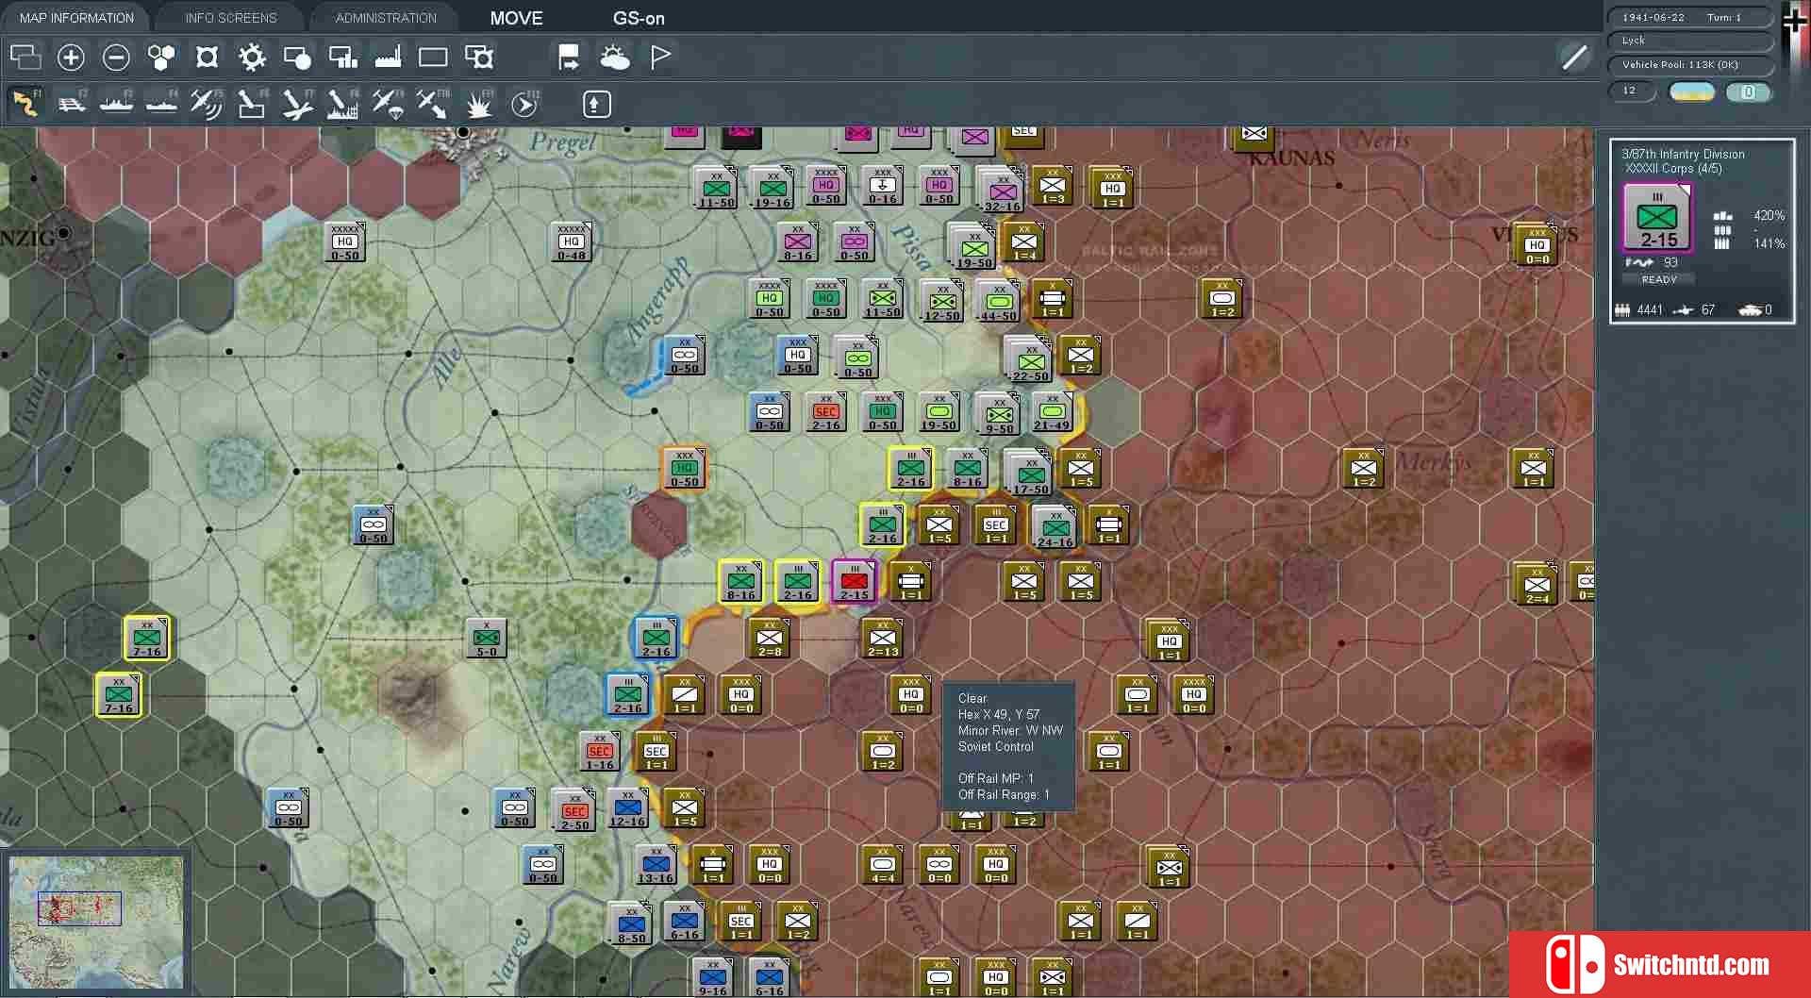
Task: Click the 12 value pill
Action: (1632, 91)
